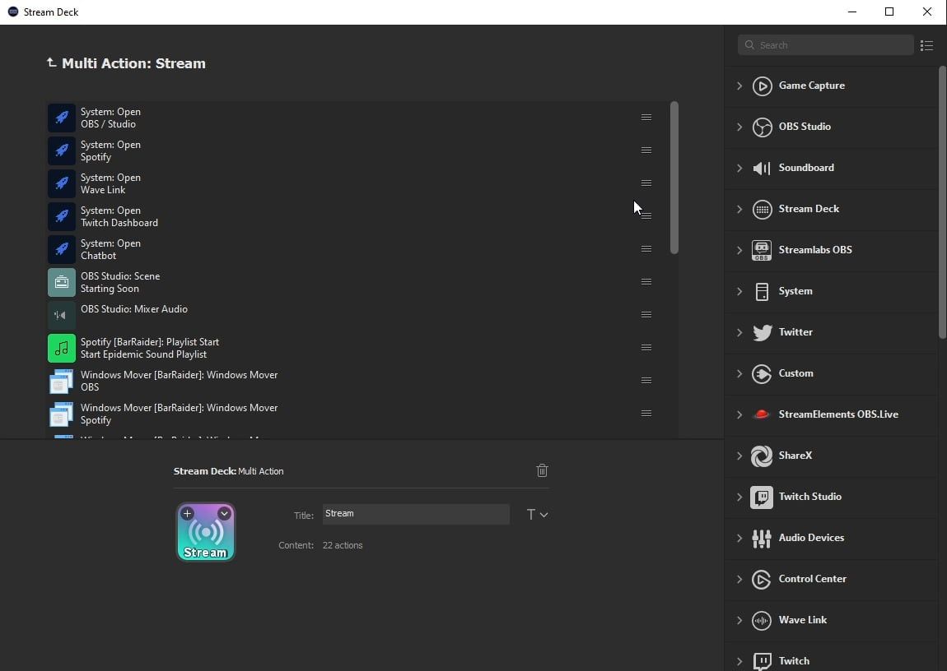
Task: Click the rocket icon for Open Spotify
Action: (x=62, y=150)
